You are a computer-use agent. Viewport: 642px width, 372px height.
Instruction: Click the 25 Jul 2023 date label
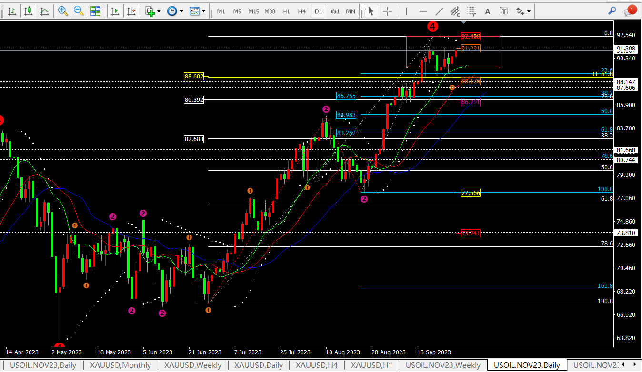(x=295, y=352)
